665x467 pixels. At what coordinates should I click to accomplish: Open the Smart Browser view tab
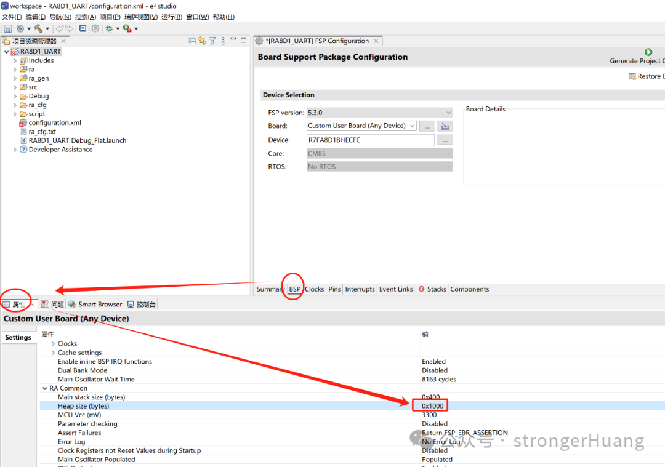click(95, 305)
